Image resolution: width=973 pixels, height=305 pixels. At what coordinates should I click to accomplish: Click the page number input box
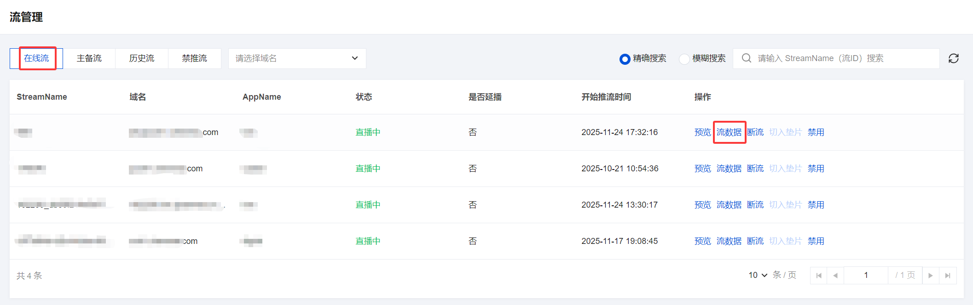point(865,276)
